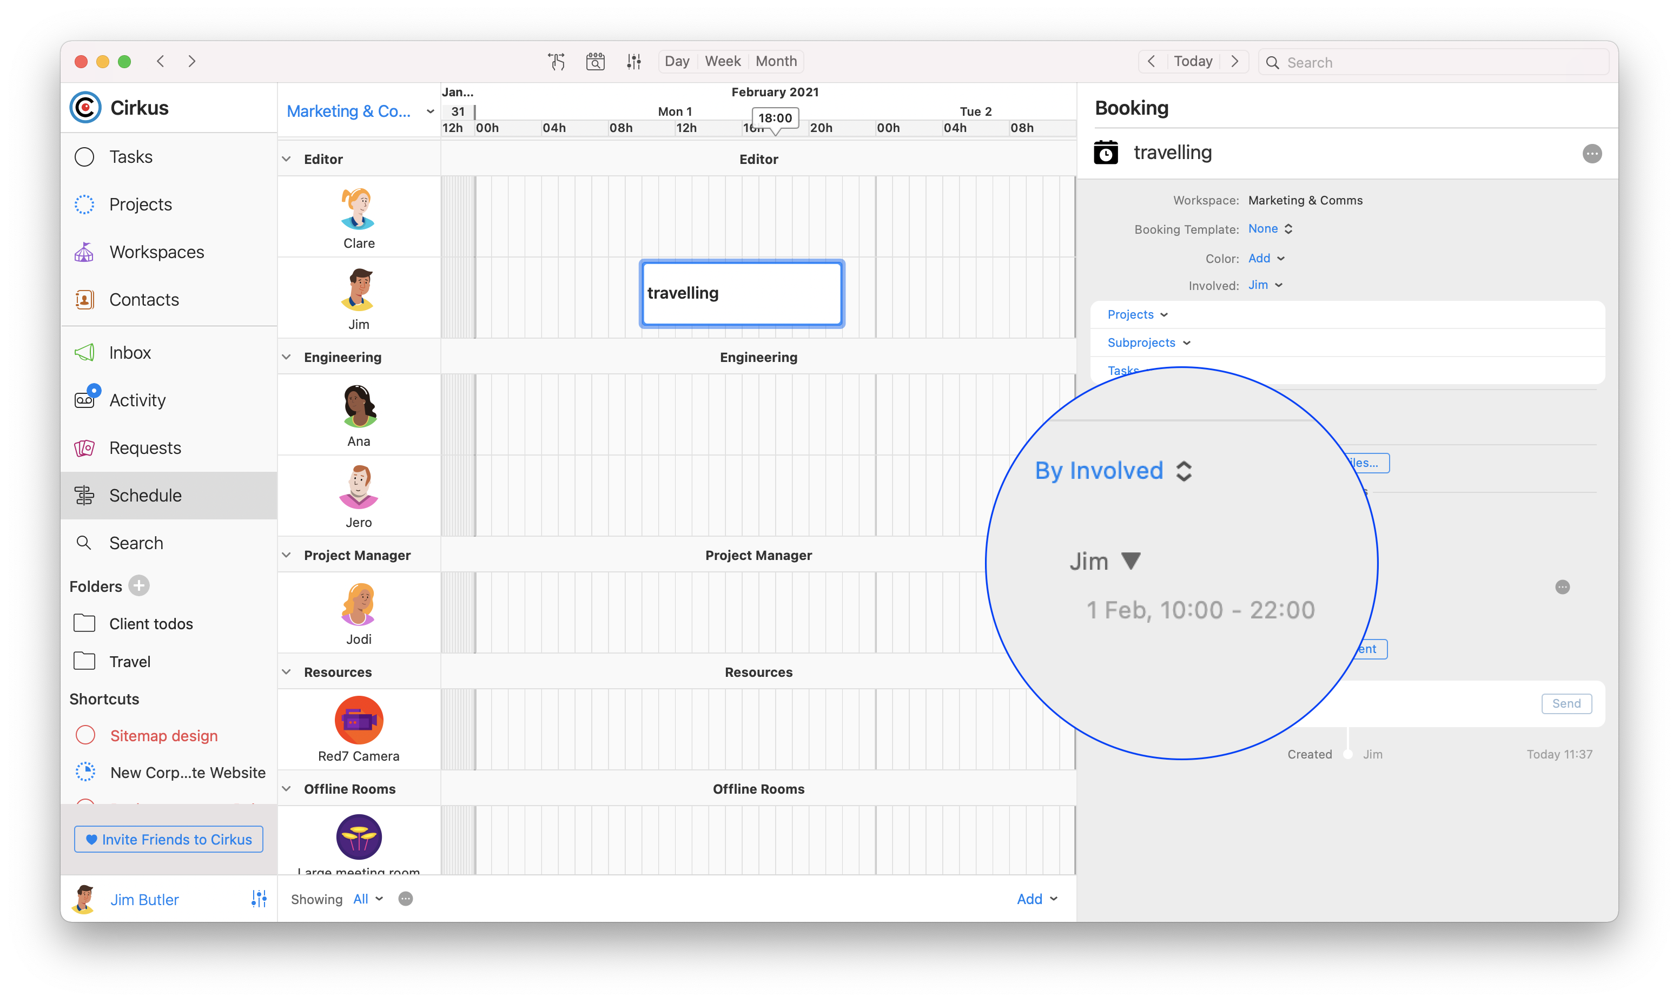Screen dimensions: 1679x1002
Task: Collapse the Editor group
Action: pos(286,159)
